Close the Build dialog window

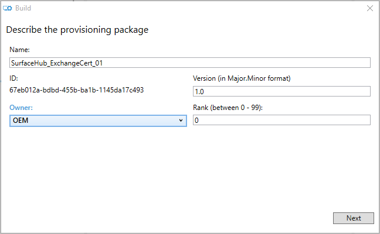[x=369, y=8]
